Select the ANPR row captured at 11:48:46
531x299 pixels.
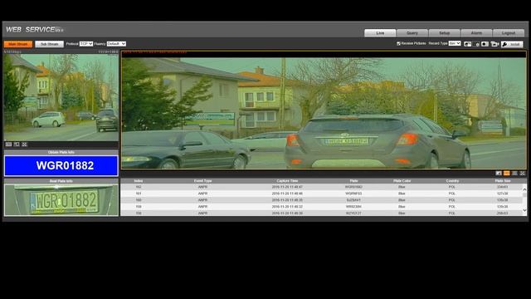[321, 194]
